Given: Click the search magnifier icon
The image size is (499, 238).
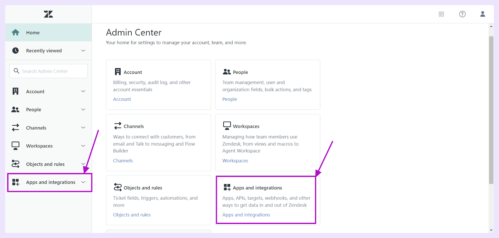Looking at the screenshot, I should point(17,71).
